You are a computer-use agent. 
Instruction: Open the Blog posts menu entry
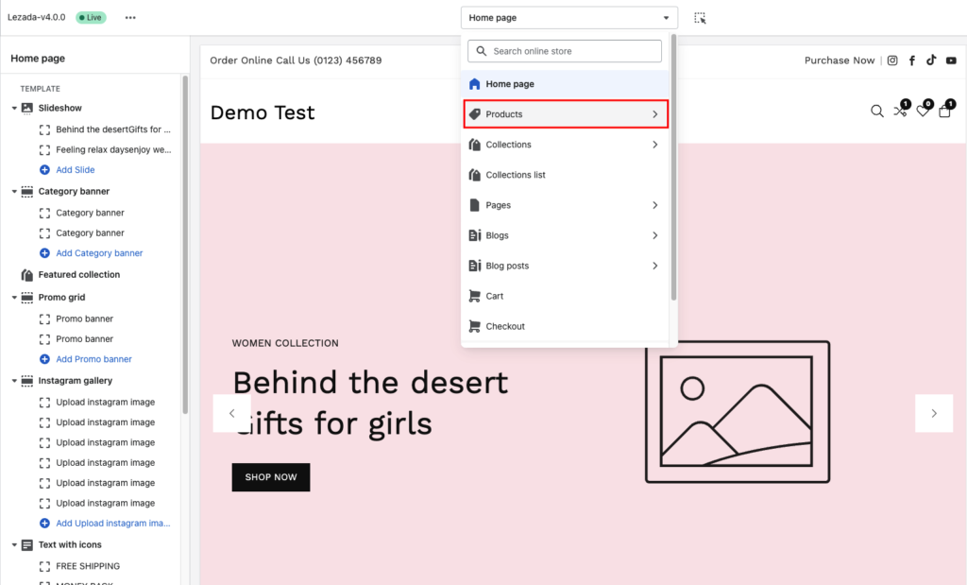click(566, 266)
